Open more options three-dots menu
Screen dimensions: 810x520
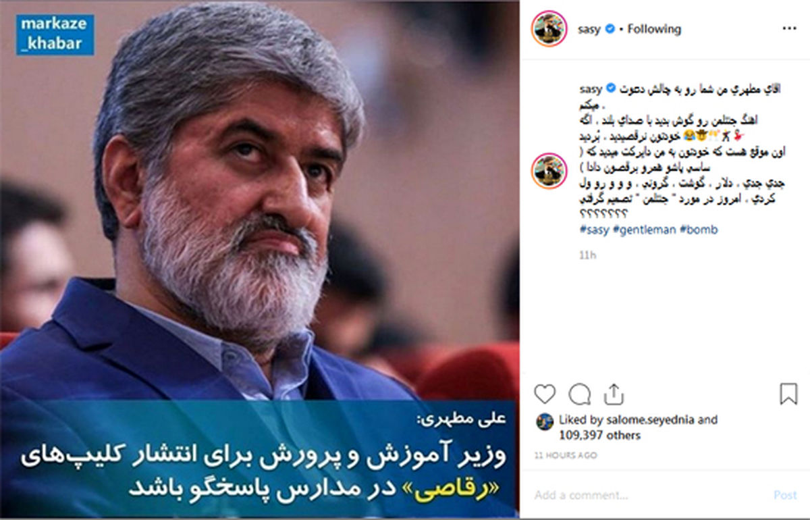coord(788,29)
